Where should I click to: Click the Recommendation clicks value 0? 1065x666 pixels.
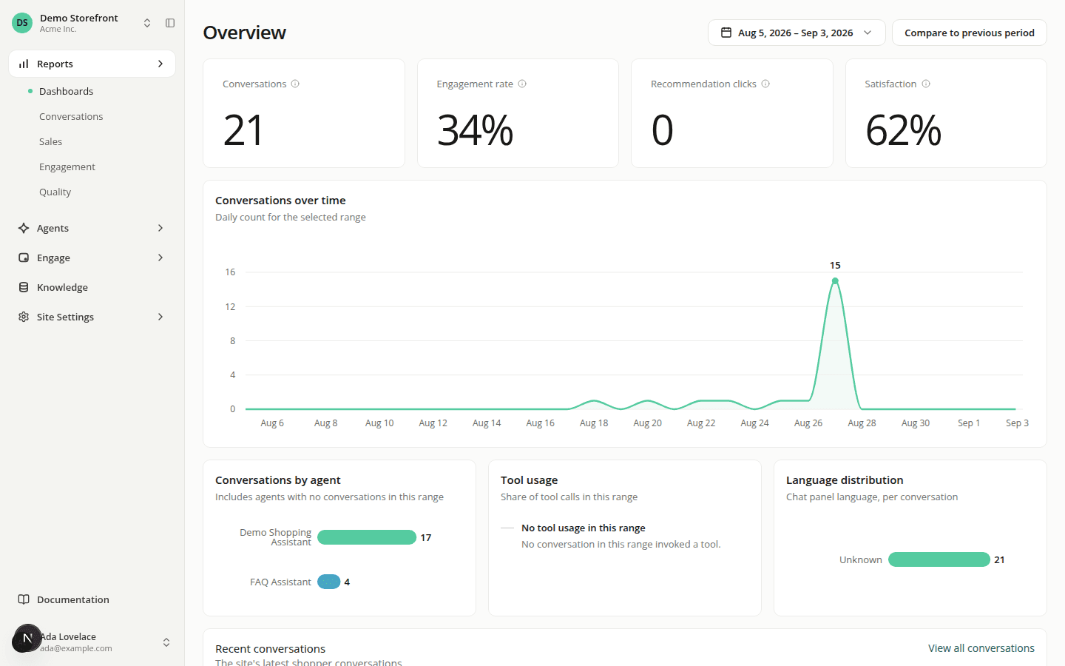point(663,130)
